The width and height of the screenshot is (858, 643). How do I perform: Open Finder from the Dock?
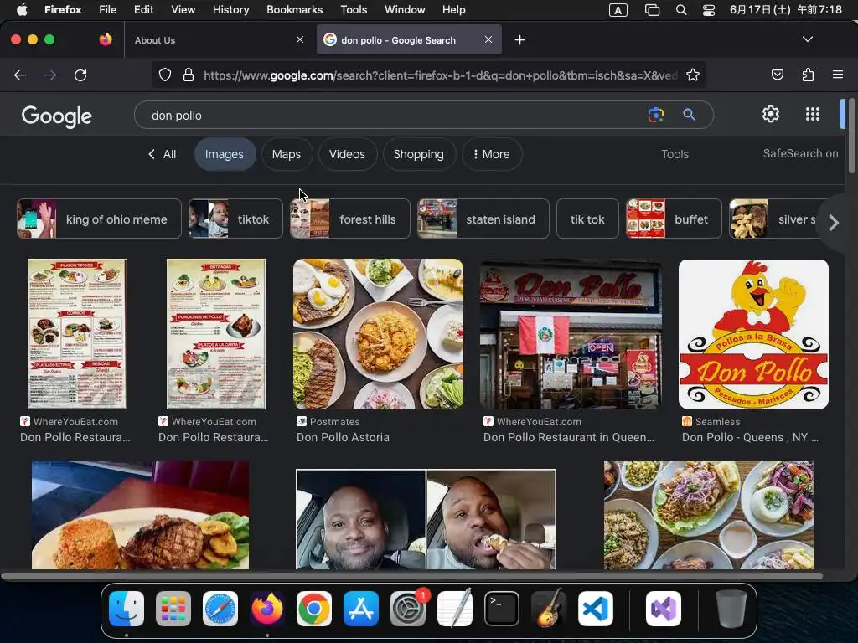pos(127,609)
